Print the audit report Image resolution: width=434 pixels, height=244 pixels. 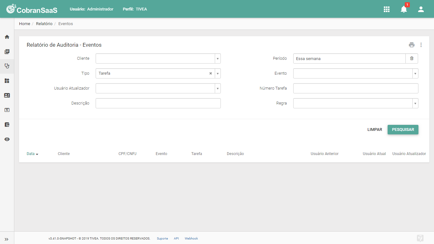[412, 45]
